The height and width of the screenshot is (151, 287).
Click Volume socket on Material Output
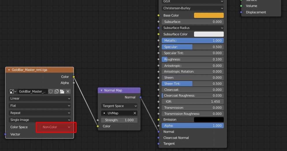coord(241,6)
